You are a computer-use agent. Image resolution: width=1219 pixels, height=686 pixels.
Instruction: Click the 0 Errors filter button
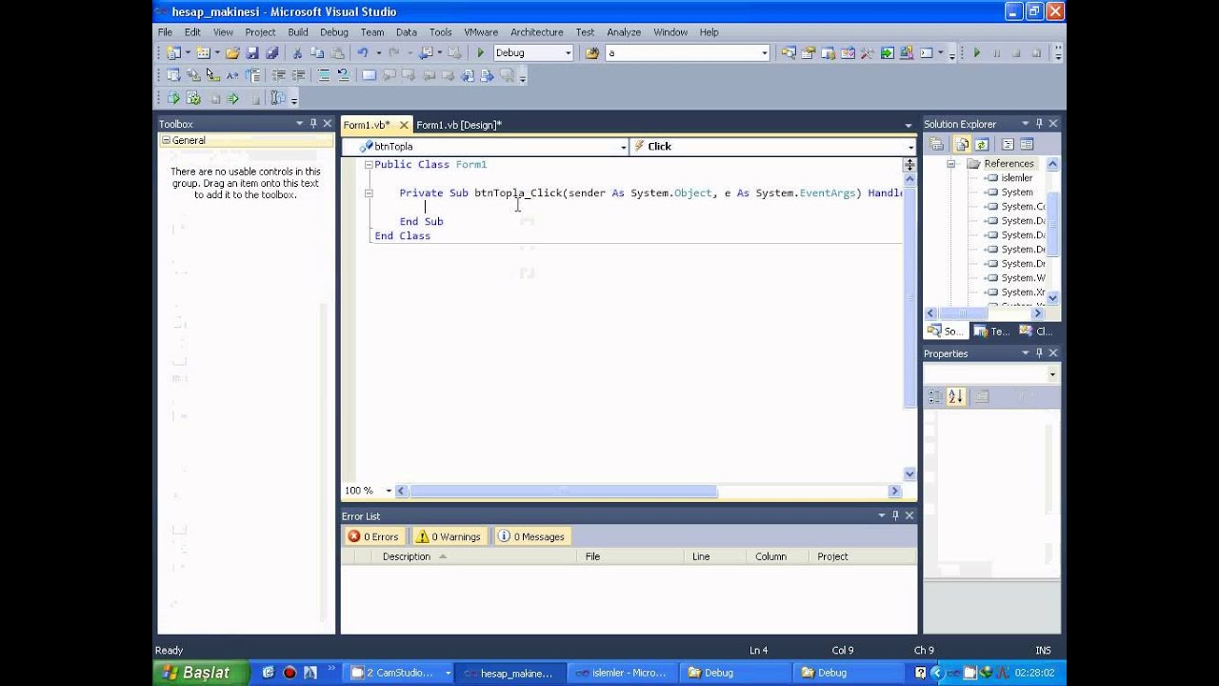point(374,536)
